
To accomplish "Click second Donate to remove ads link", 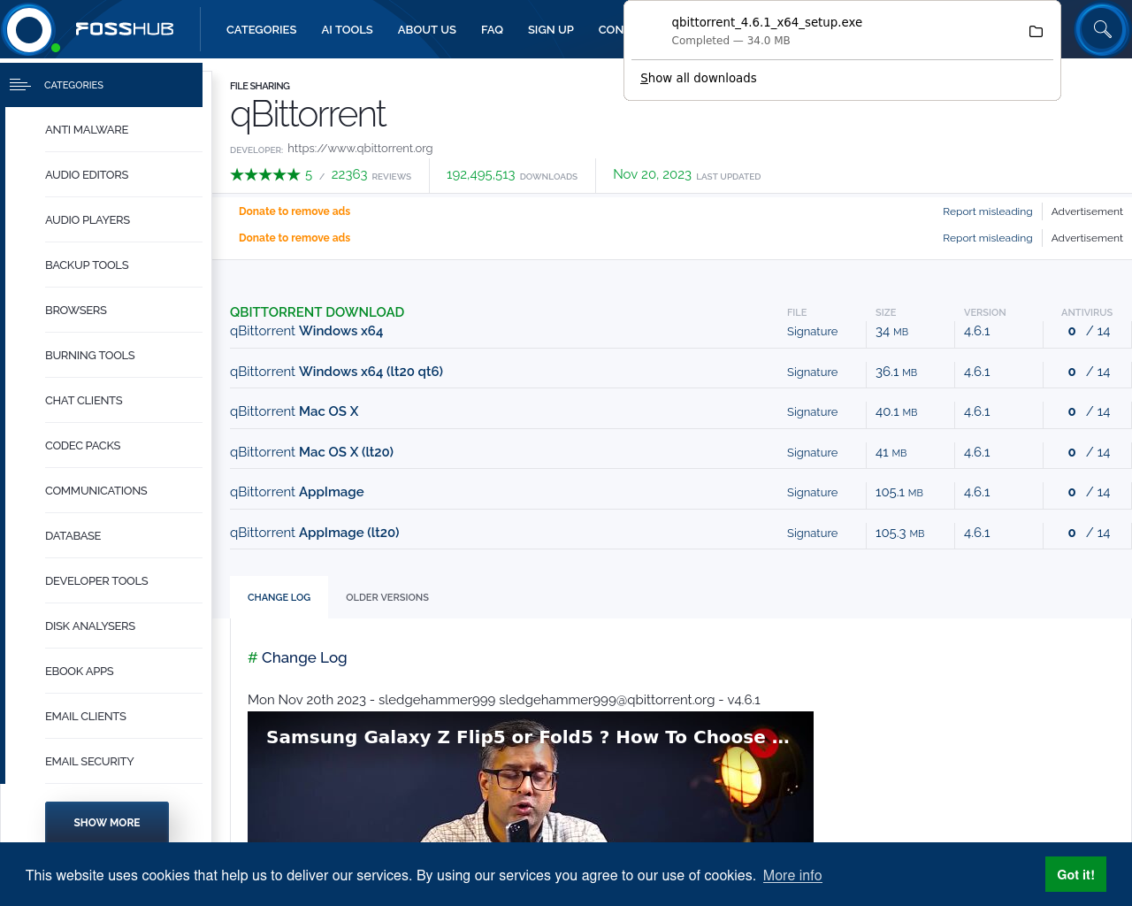I will [294, 237].
